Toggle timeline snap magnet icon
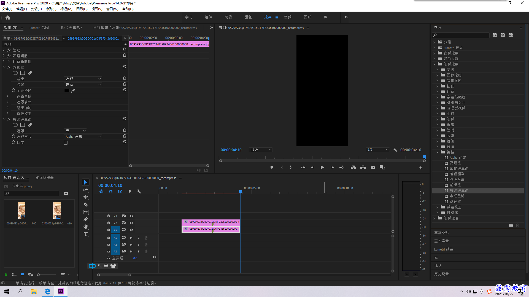Screen dimensions: 529x297 111,191
